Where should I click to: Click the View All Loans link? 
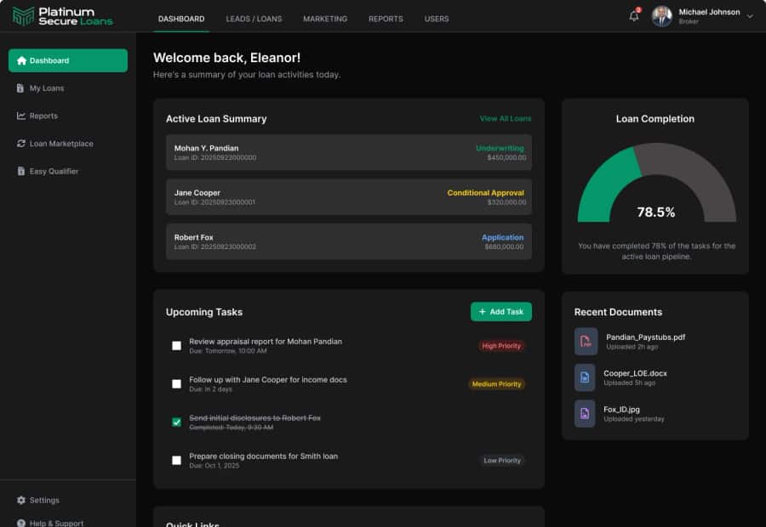[505, 119]
